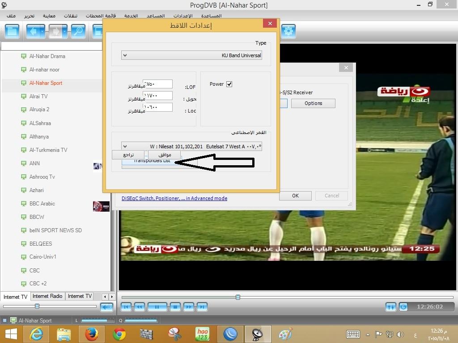This screenshot has width=458, height=343.
Task: Click the BBC Arabic channel logo thumbnail
Action: point(101,206)
